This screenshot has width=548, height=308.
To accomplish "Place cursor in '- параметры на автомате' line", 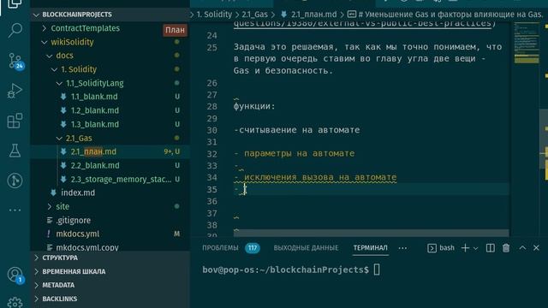I will coord(295,153).
